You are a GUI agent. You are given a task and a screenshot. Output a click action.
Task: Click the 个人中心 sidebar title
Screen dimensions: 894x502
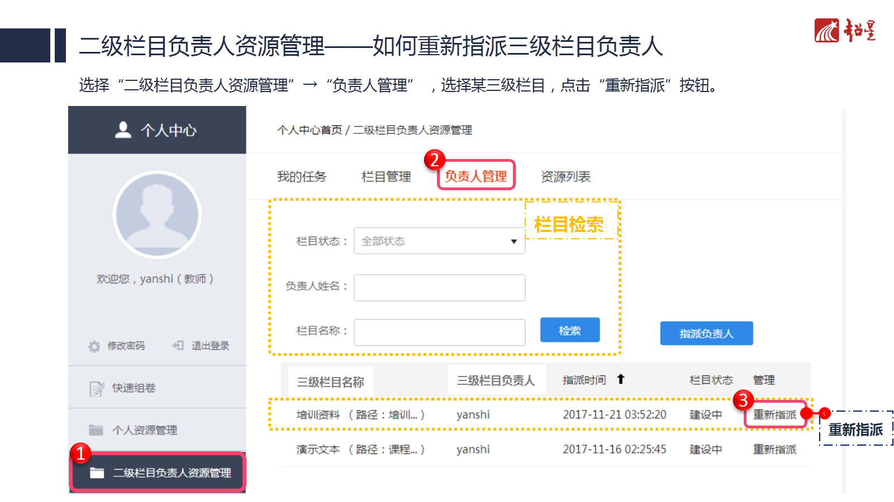(169, 130)
